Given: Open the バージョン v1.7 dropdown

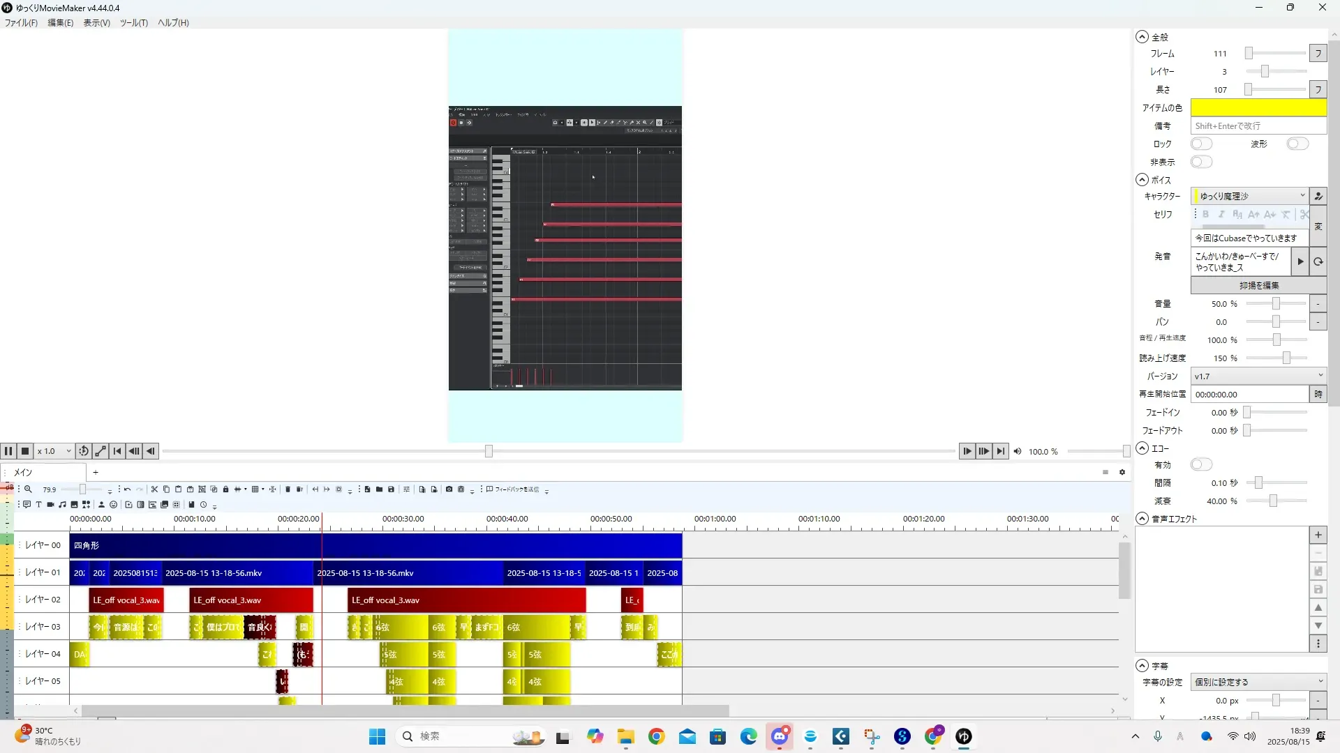Looking at the screenshot, I should 1258,376.
